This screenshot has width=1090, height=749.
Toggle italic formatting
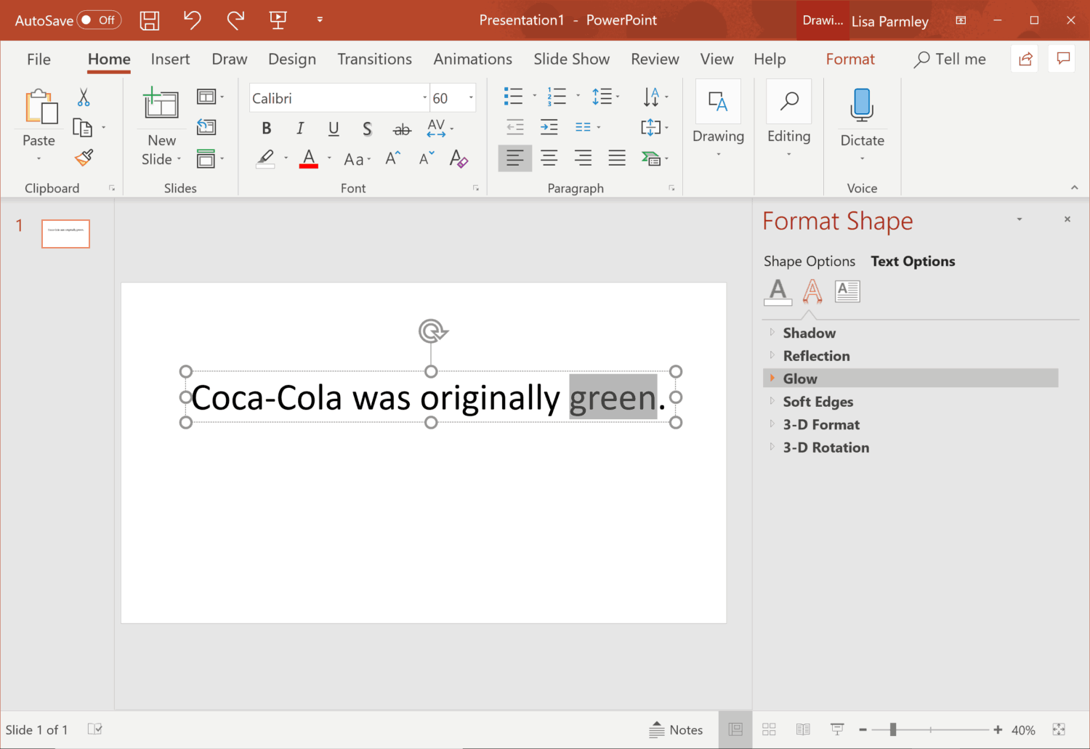300,129
